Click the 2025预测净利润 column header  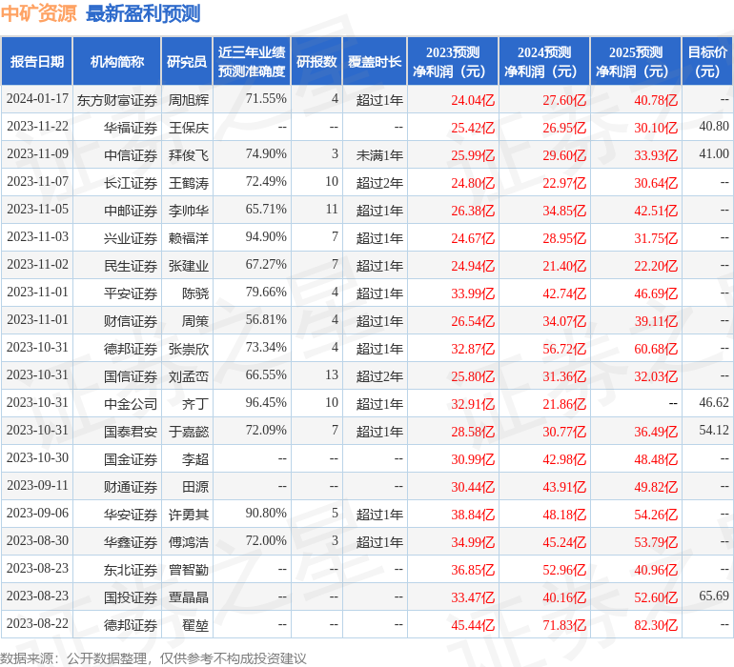636,61
